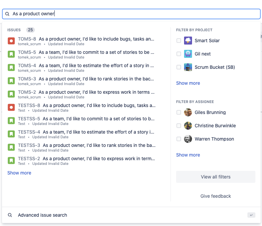This screenshot has width=262, height=226.
Task: Click the story icon for TOMS-3
Action: pos(11,81)
